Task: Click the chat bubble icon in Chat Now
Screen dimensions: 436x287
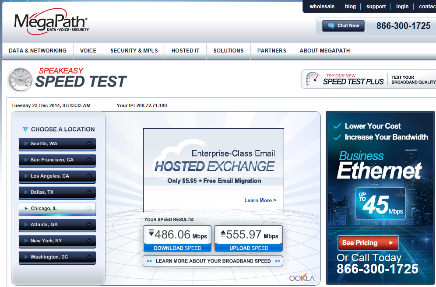Action: tap(331, 26)
